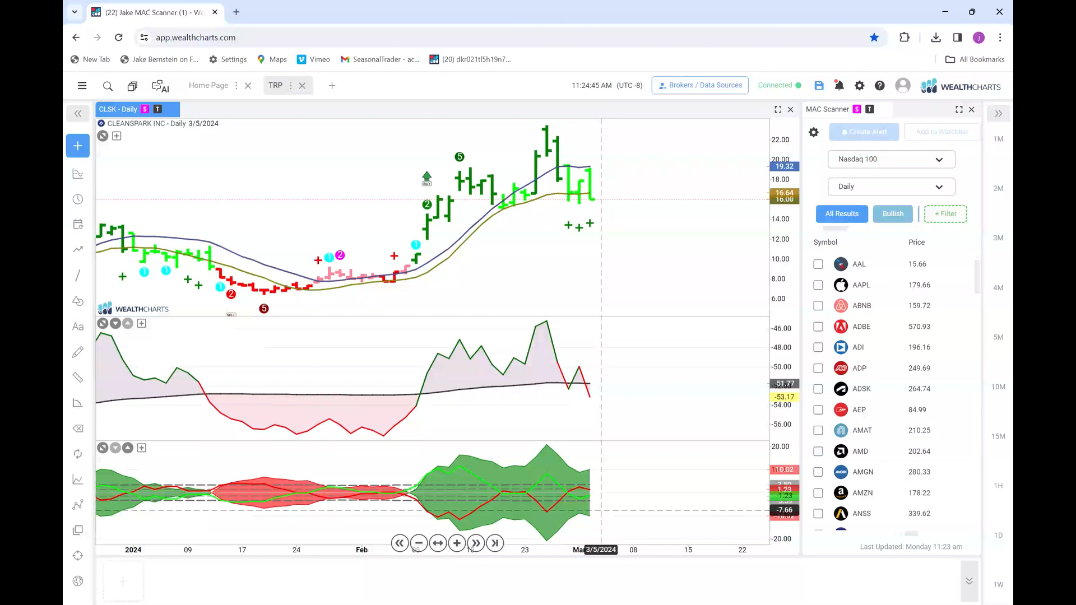Check the ADBE checkbox
The height and width of the screenshot is (605, 1076).
click(x=818, y=327)
